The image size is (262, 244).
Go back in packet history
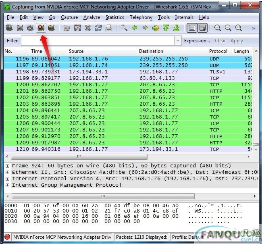click(135, 28)
